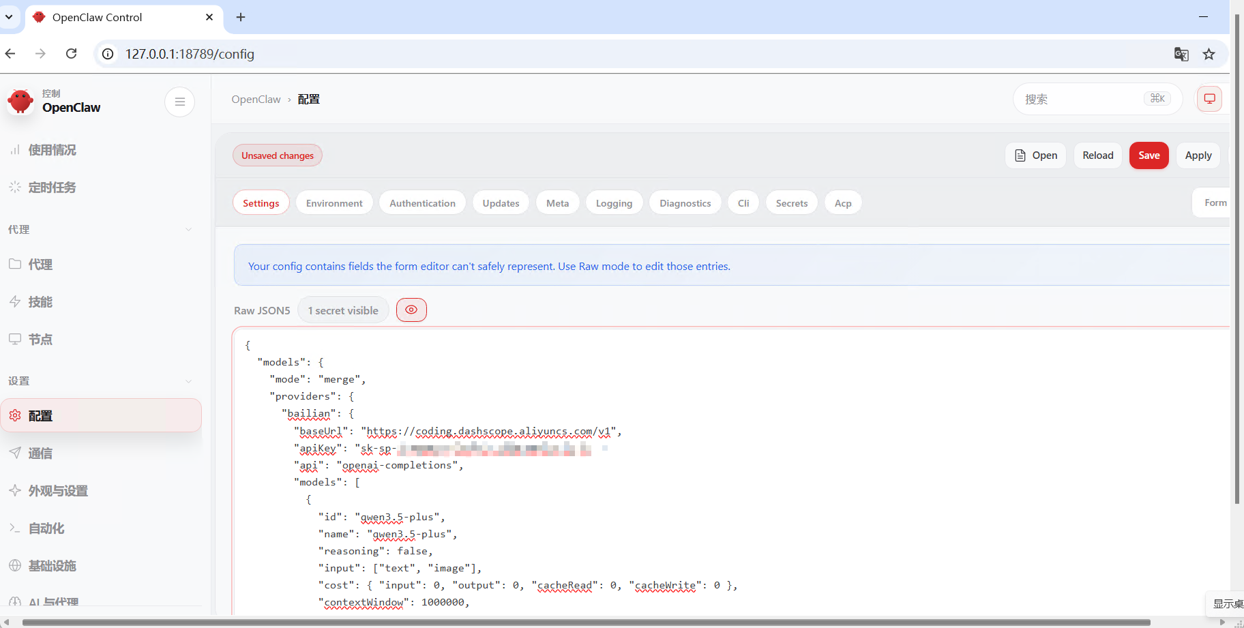Switch to Form editor mode
The image size is (1244, 628).
(x=1215, y=203)
